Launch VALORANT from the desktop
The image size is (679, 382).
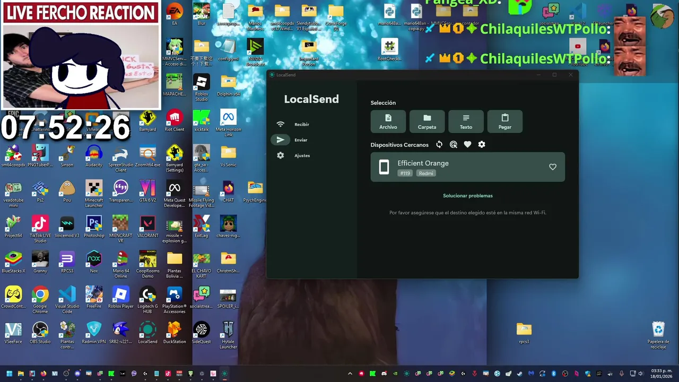tap(147, 227)
